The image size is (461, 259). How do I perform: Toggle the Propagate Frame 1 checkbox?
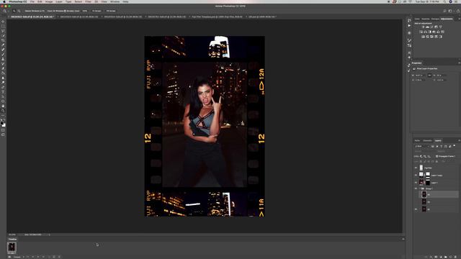[437, 156]
